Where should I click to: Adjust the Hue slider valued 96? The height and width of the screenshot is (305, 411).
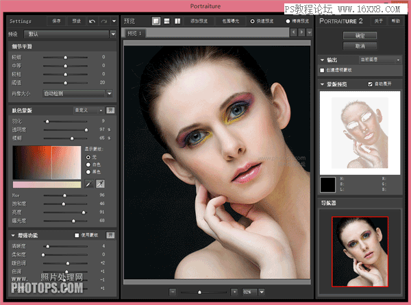point(65,195)
